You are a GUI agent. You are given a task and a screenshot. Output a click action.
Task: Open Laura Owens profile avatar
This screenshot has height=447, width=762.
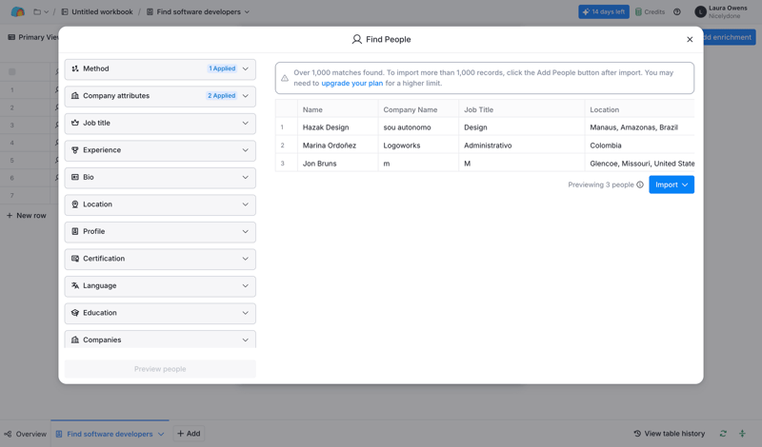pyautogui.click(x=700, y=11)
